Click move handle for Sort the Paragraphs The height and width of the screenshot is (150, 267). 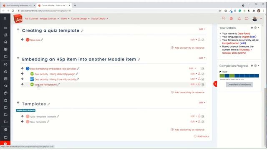22,84
